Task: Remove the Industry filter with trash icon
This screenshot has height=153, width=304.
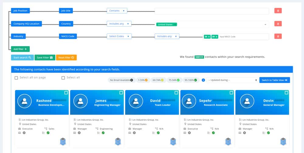Action: click(278, 36)
